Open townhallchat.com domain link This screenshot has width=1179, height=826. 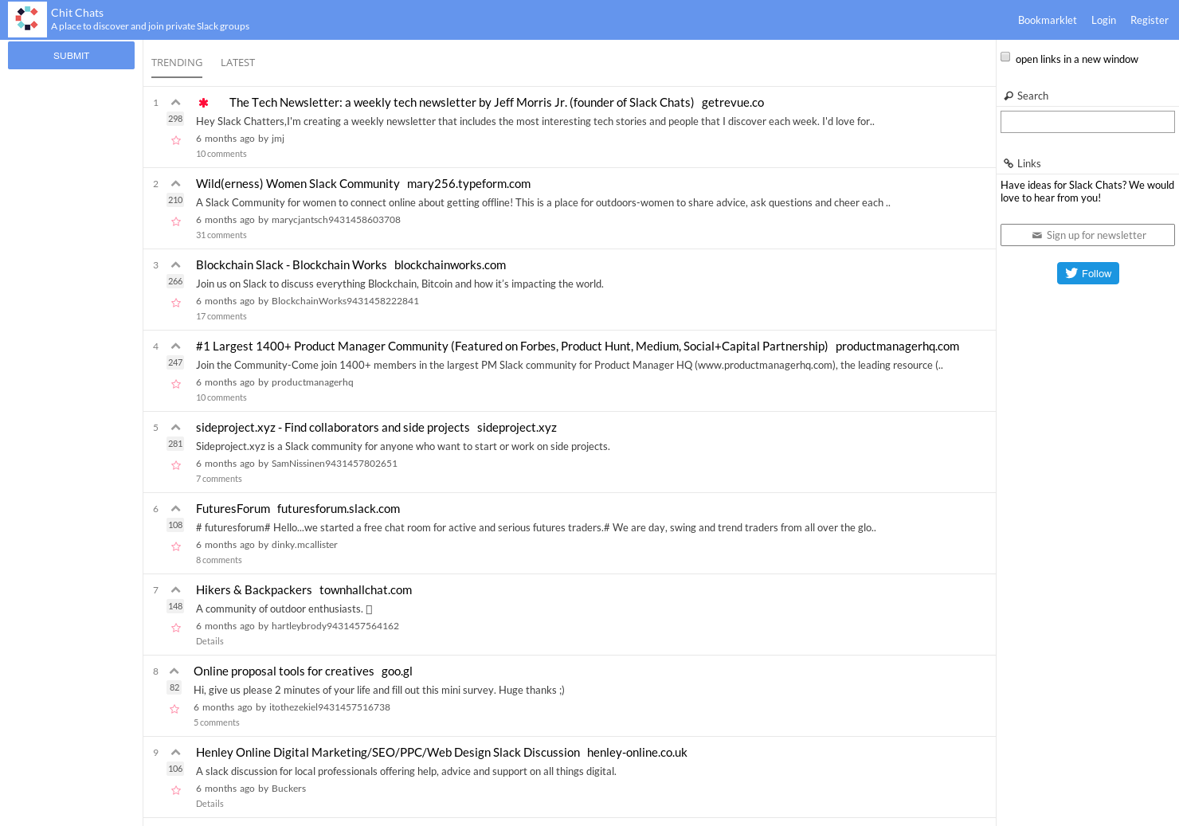[366, 589]
